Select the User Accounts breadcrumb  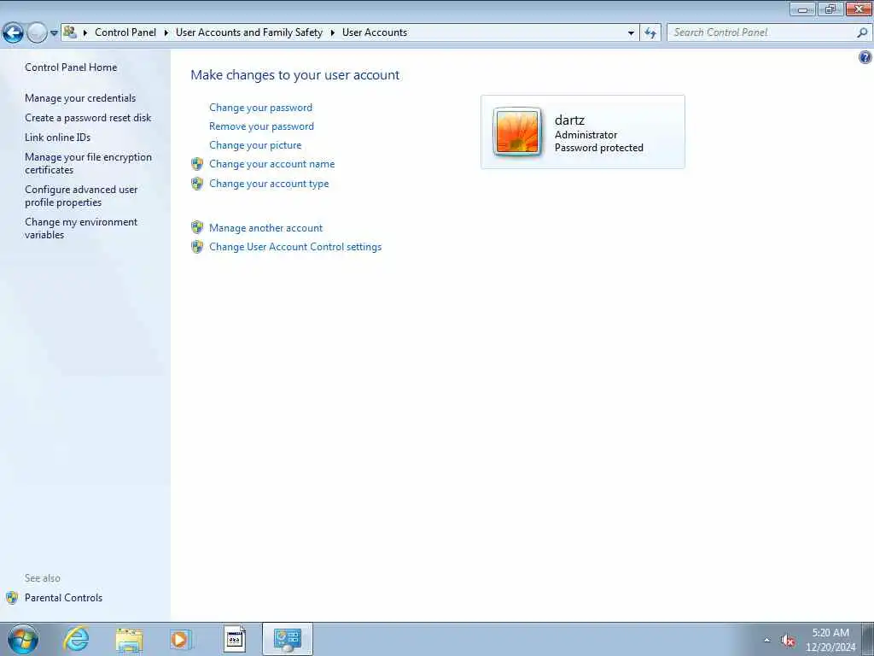click(x=375, y=32)
